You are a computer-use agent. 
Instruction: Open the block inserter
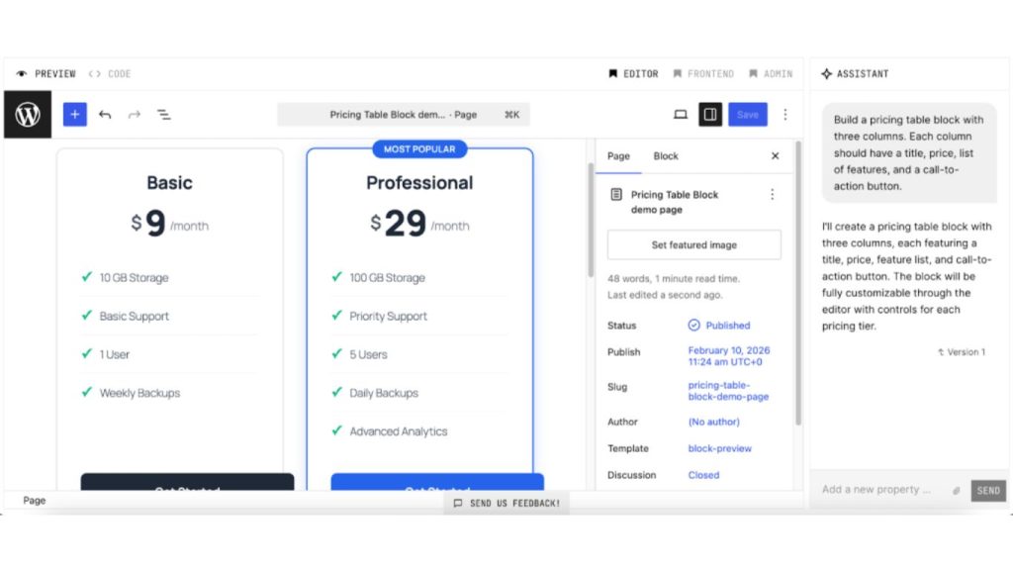point(74,114)
